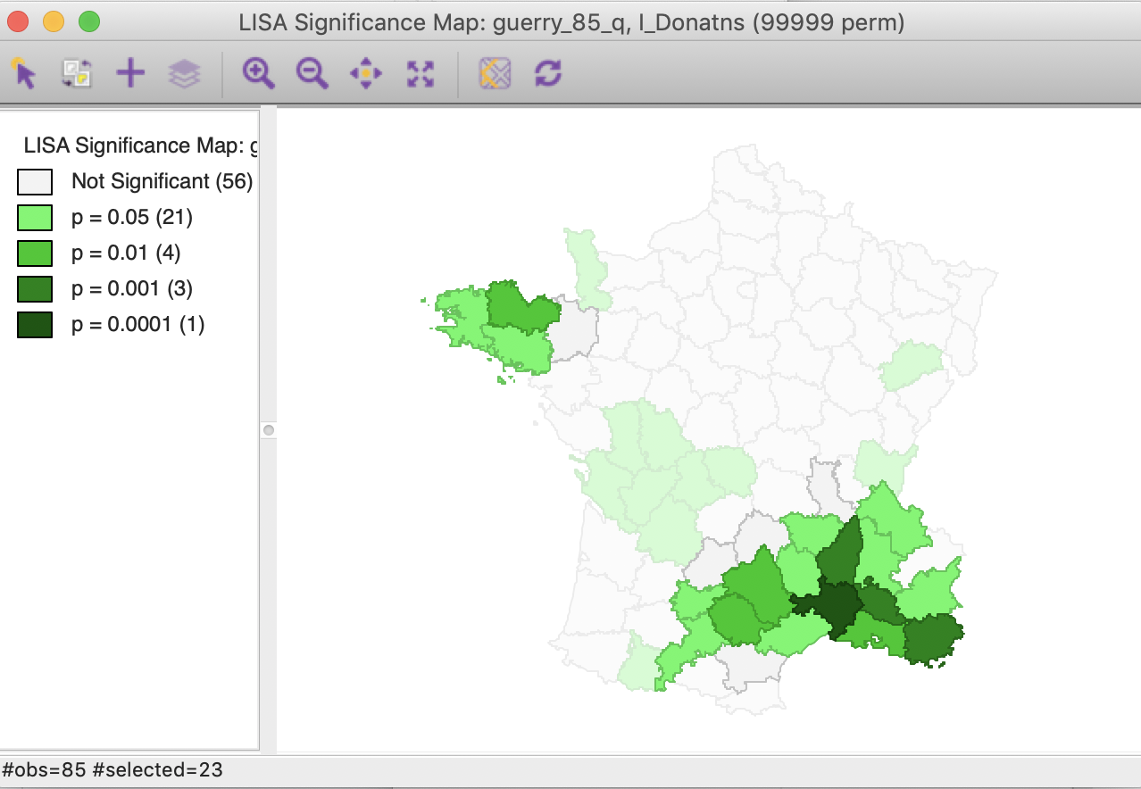Viewport: 1141px width, 789px height.
Task: Click the window title 'LISA Significance Map: guerry_85_q'
Action: [571, 23]
